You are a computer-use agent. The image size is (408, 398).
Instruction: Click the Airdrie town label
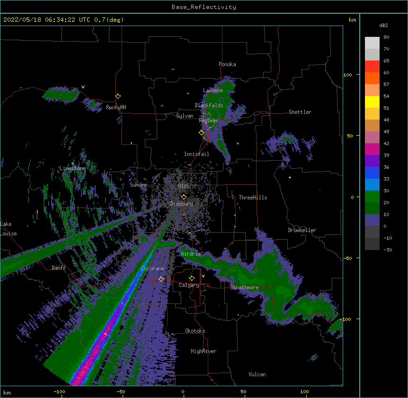191,254
